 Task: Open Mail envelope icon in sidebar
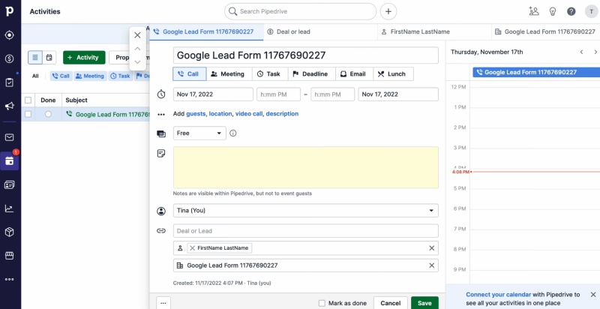click(10, 137)
